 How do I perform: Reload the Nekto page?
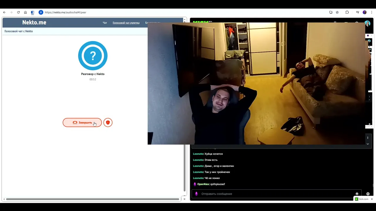pyautogui.click(x=19, y=12)
